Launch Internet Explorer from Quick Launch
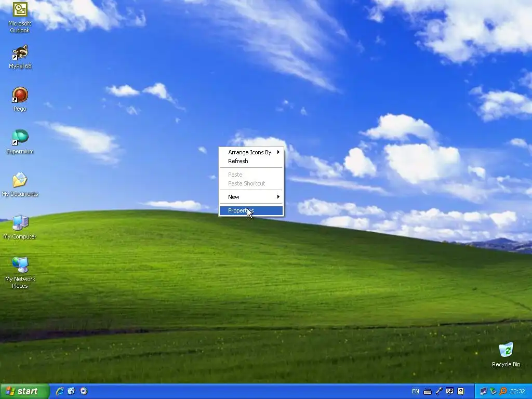This screenshot has height=399, width=532. [60, 391]
